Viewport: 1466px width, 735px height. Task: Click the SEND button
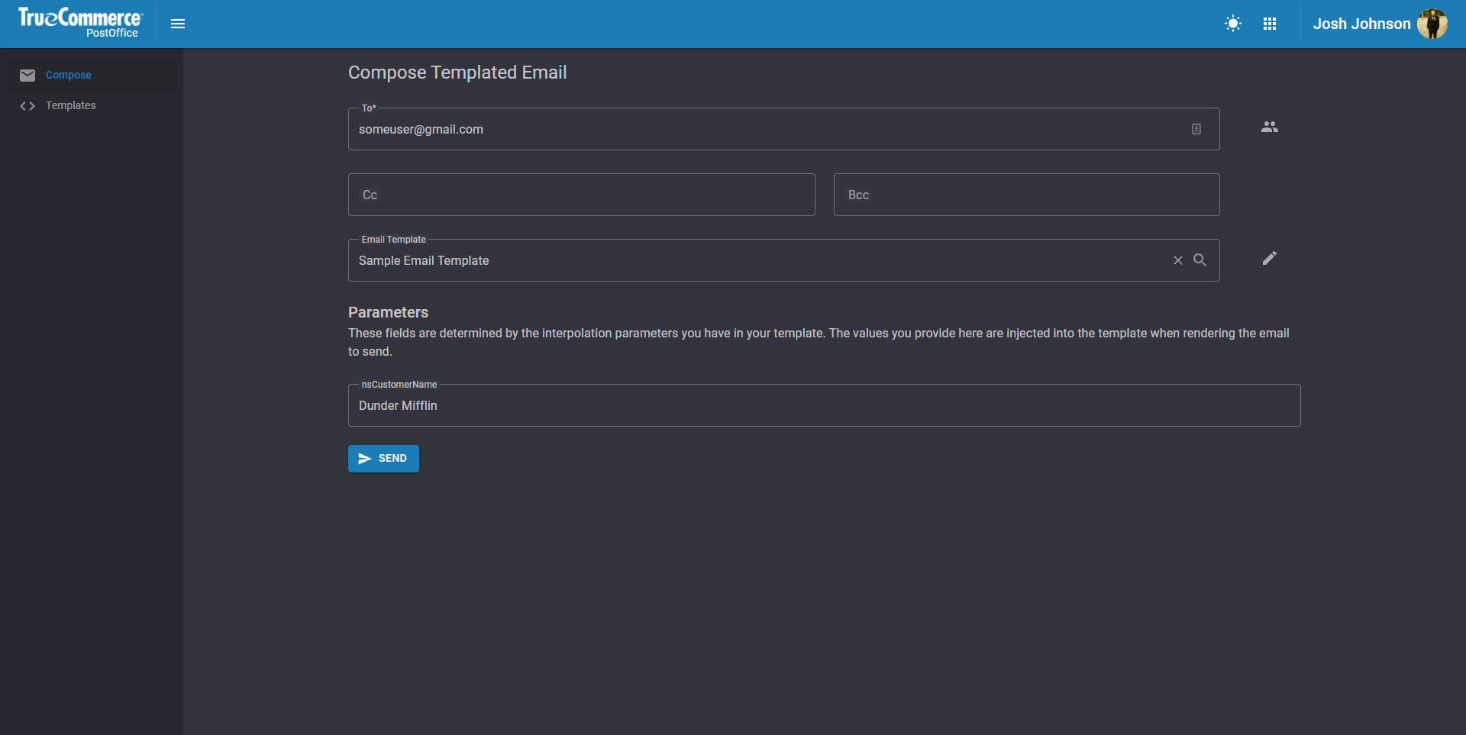(x=383, y=459)
